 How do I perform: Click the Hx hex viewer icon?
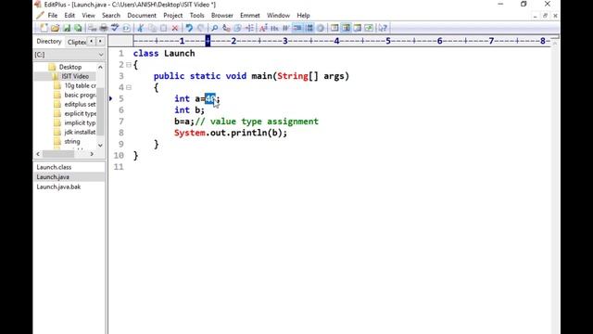coord(274,28)
